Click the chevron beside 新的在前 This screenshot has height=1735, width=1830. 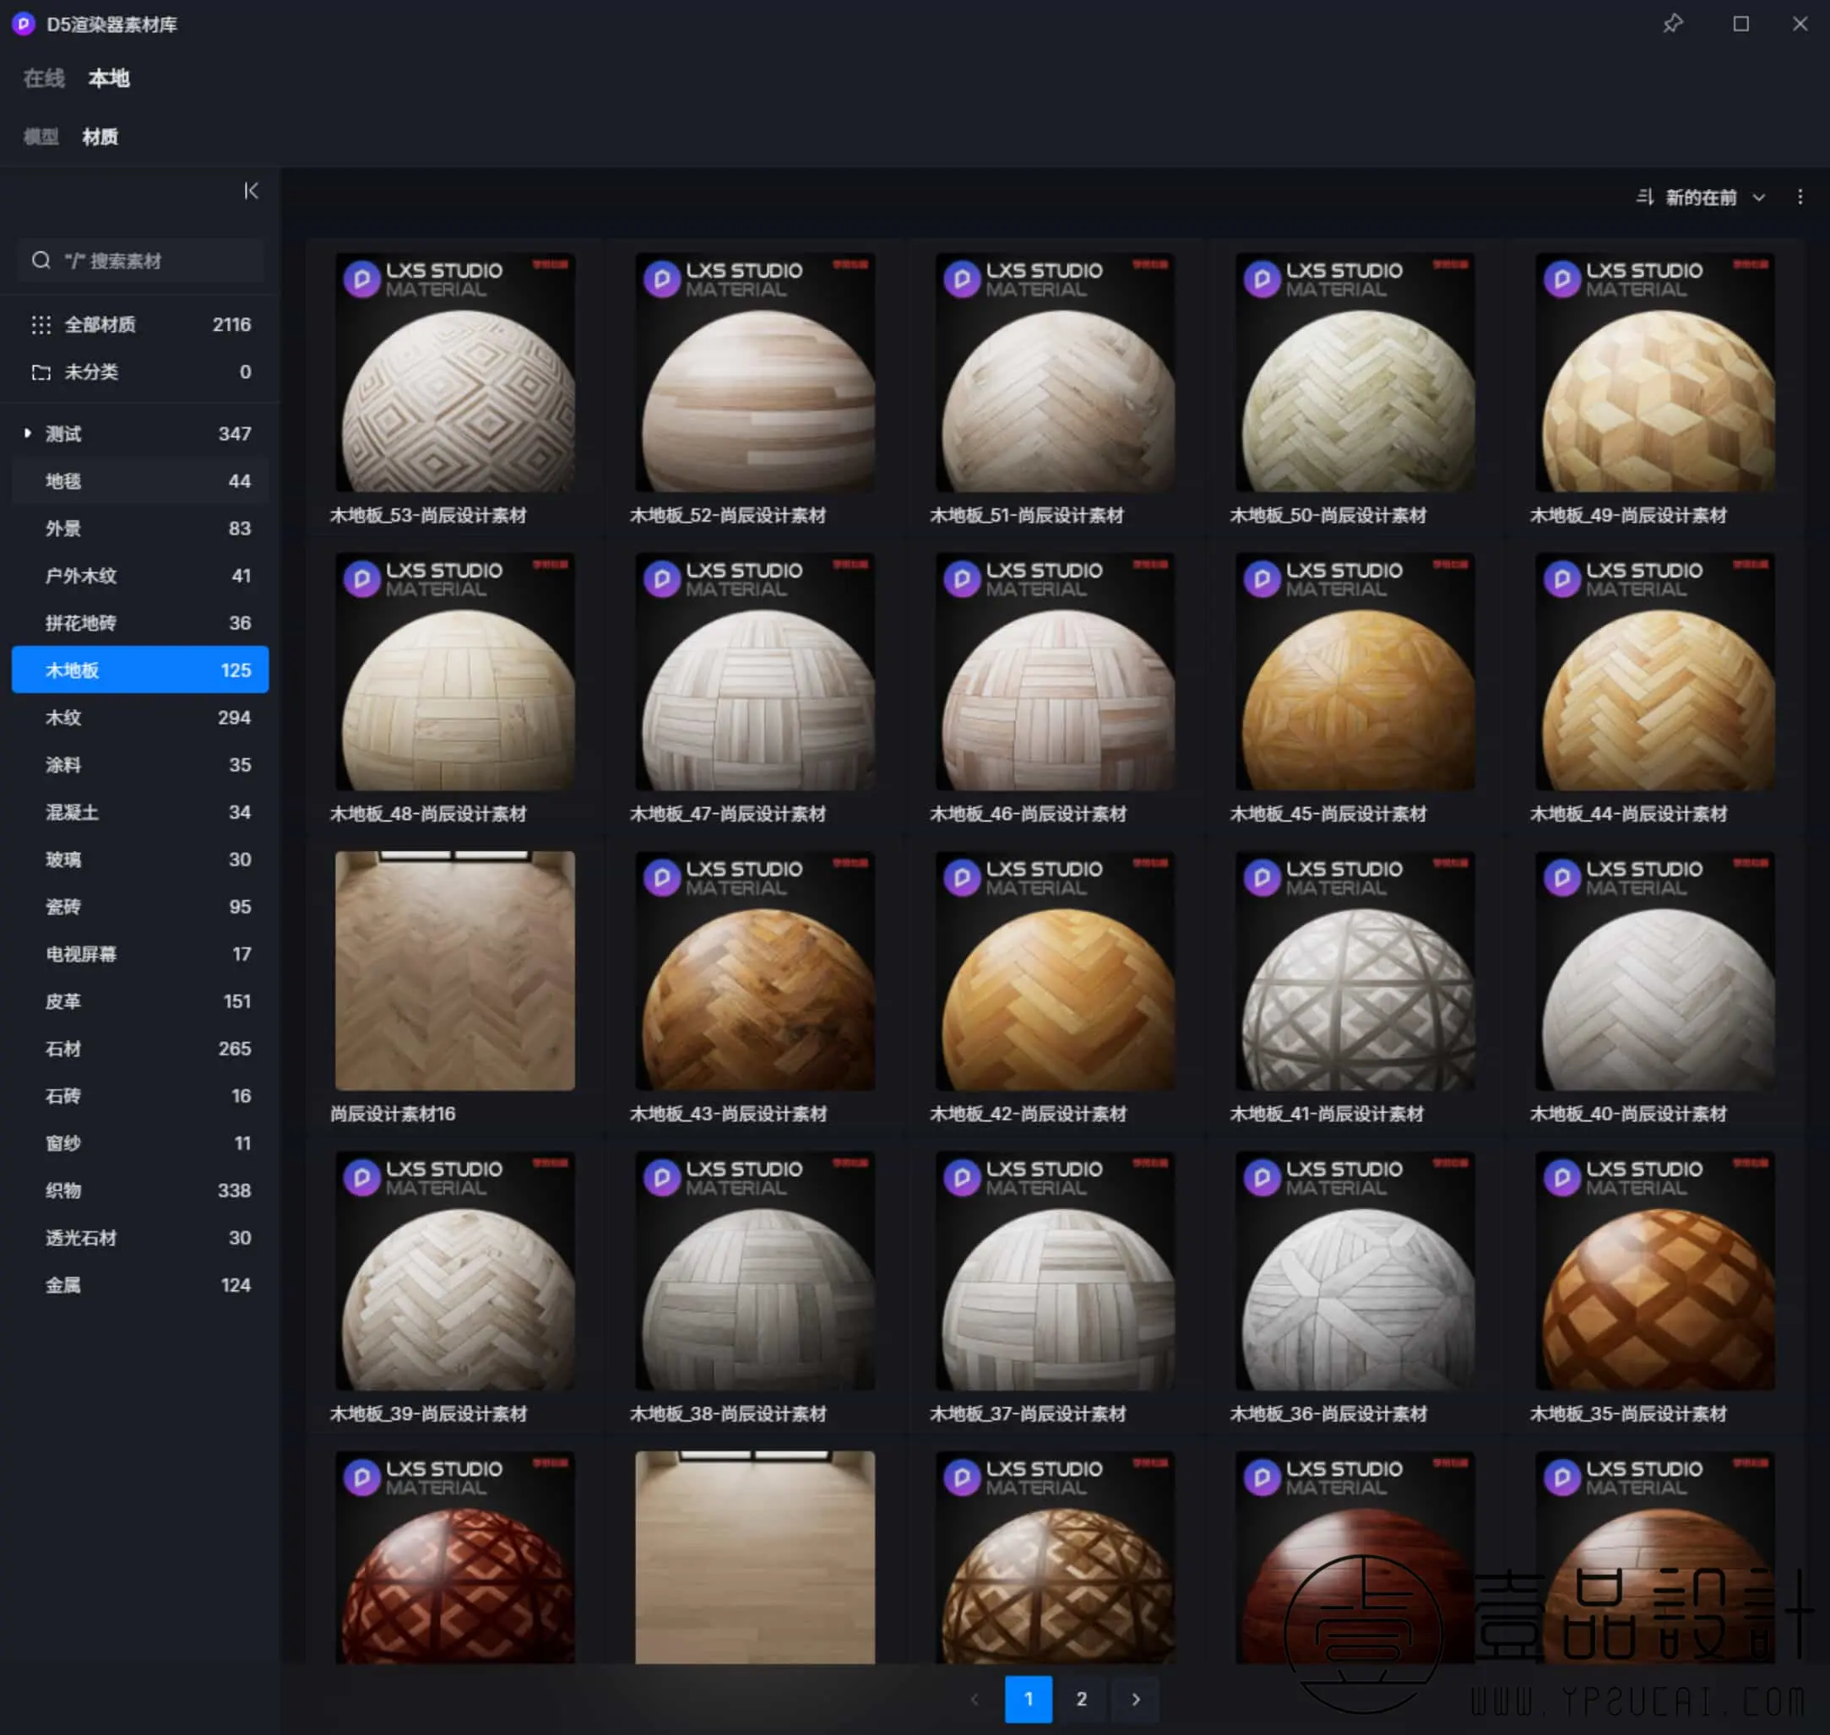1759,197
